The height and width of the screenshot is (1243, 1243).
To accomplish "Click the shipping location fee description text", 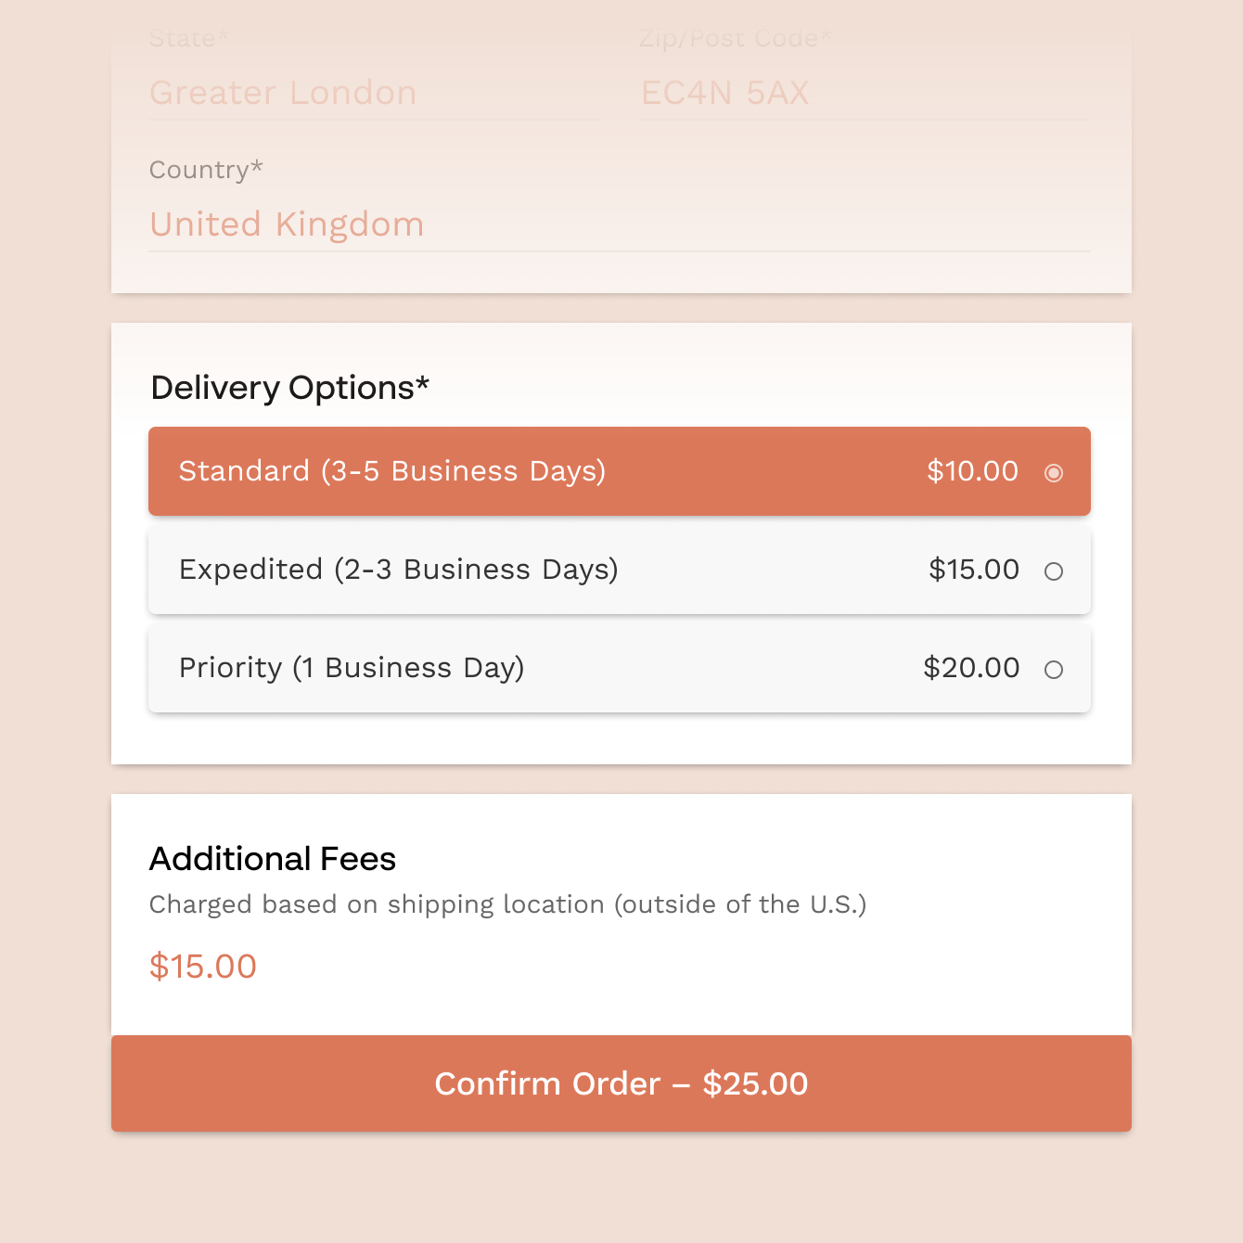I will tap(510, 904).
